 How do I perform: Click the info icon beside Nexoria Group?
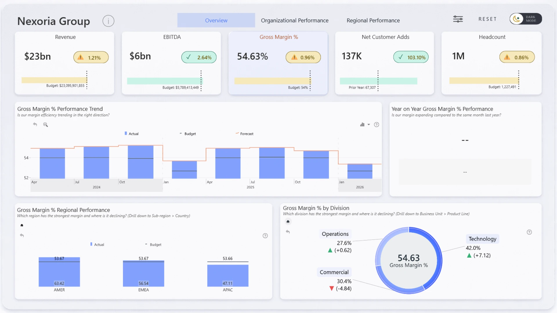108,21
